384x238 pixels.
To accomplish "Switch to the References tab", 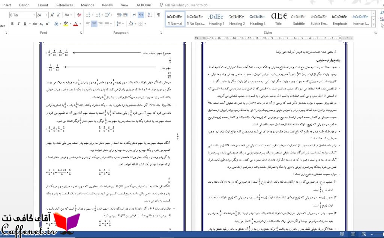I will tap(64, 5).
